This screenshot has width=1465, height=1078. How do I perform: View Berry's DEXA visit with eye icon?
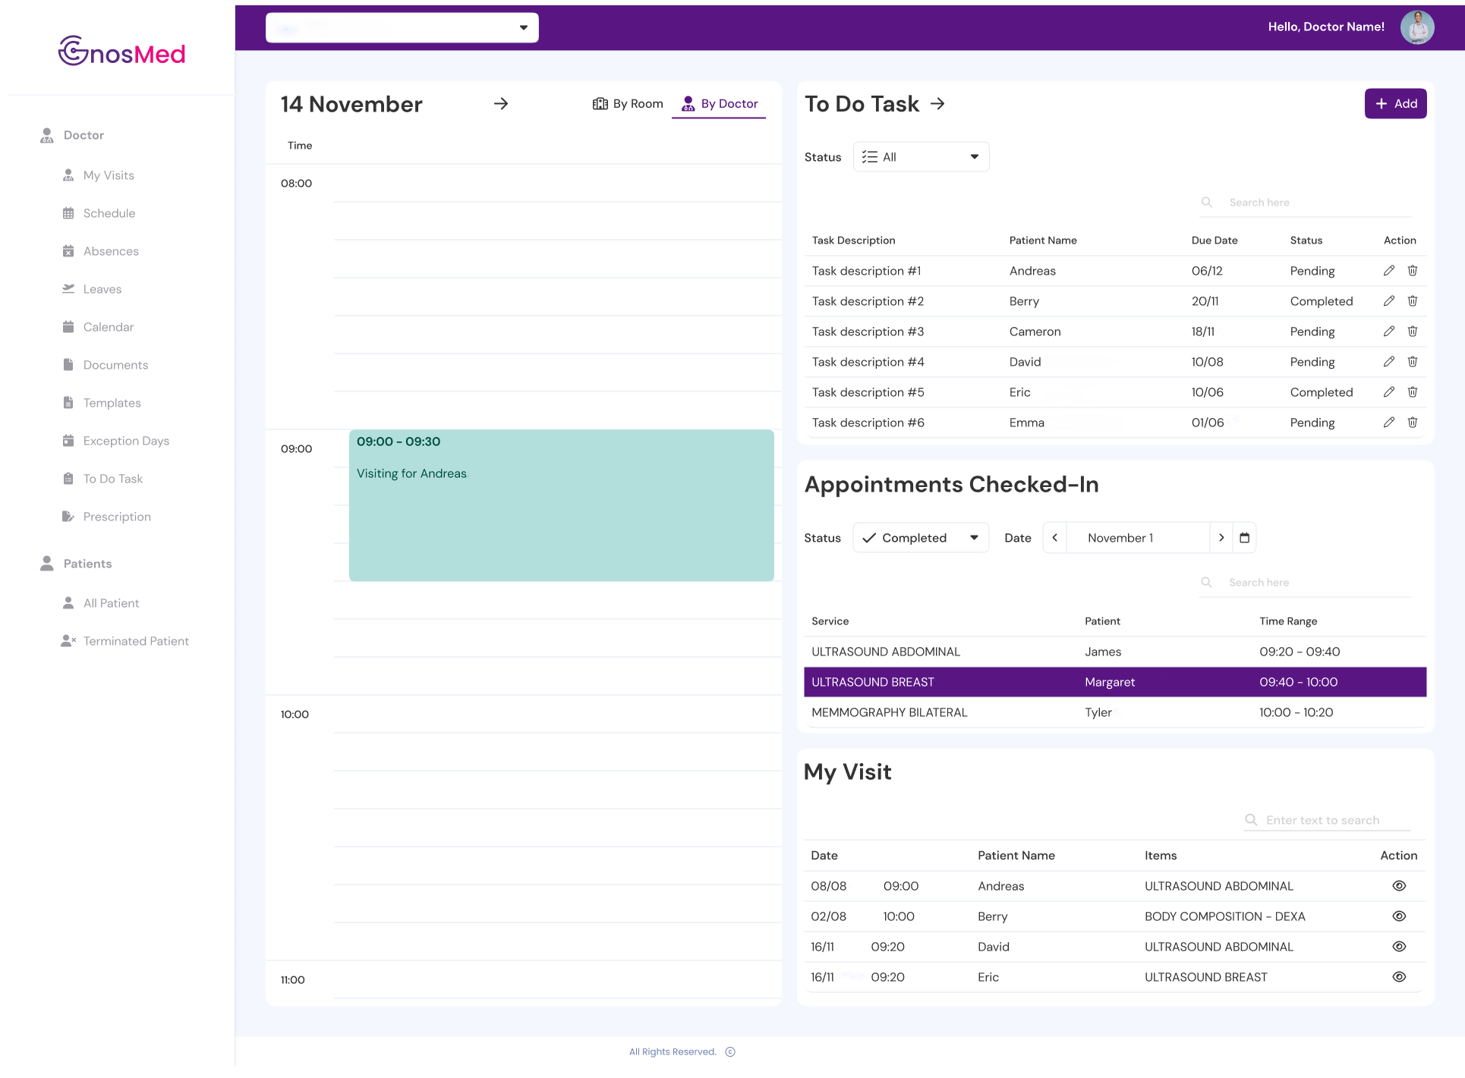coord(1399,916)
